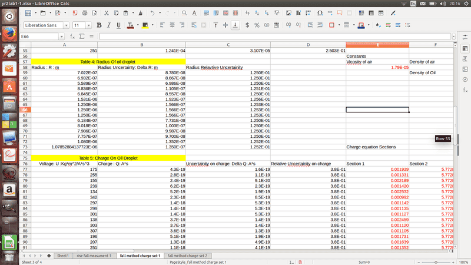
Task: Click the add new sheet plus button
Action: (x=48, y=256)
